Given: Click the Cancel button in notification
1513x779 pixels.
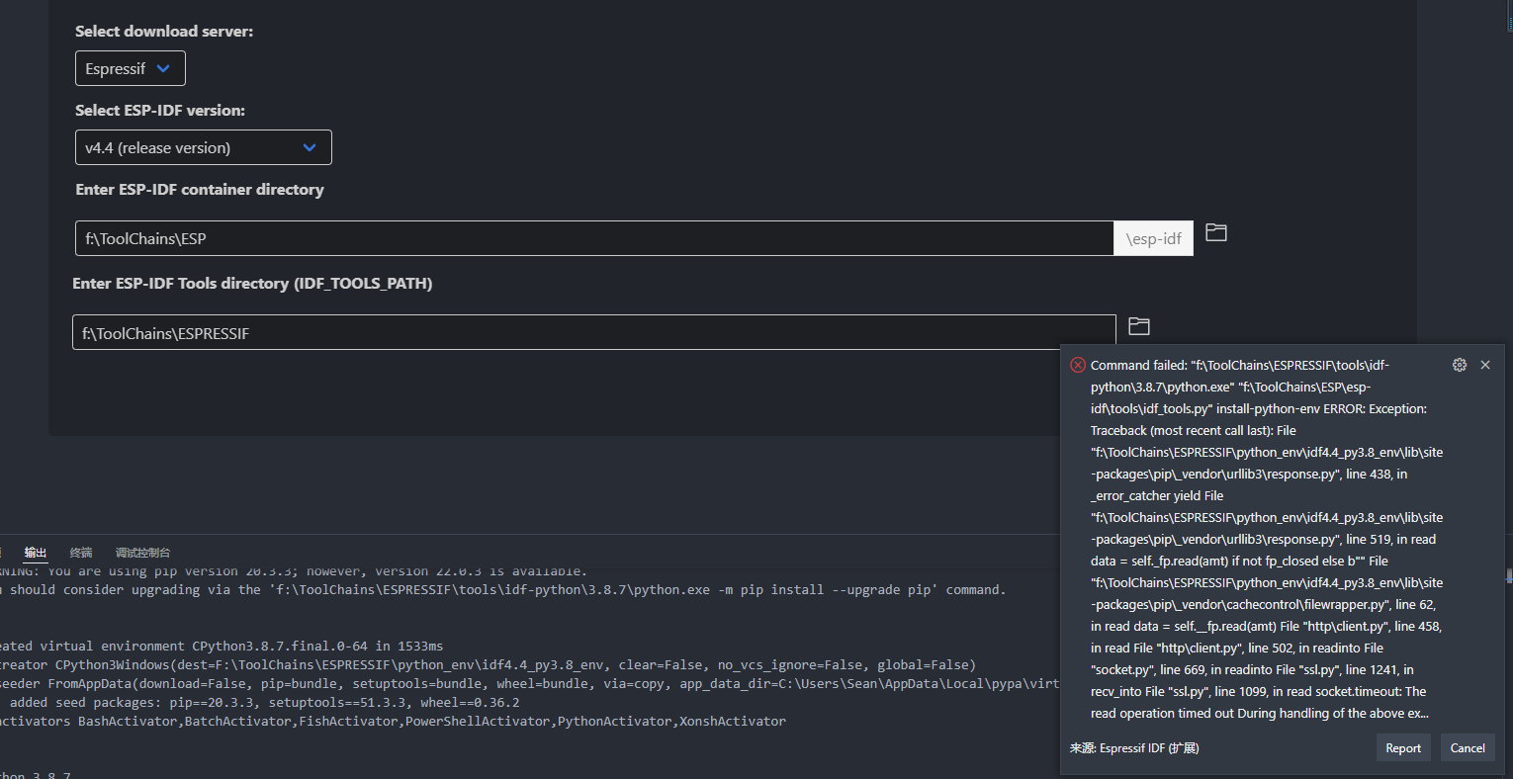Looking at the screenshot, I should pos(1468,748).
